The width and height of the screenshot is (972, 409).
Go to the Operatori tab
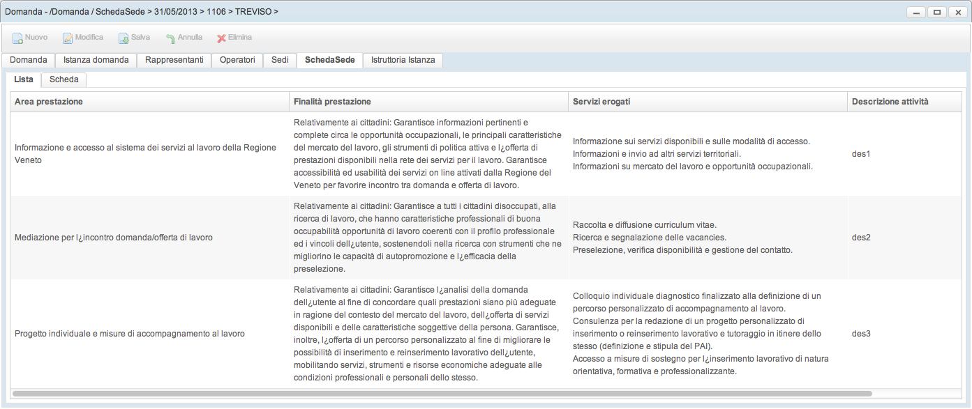pos(237,60)
